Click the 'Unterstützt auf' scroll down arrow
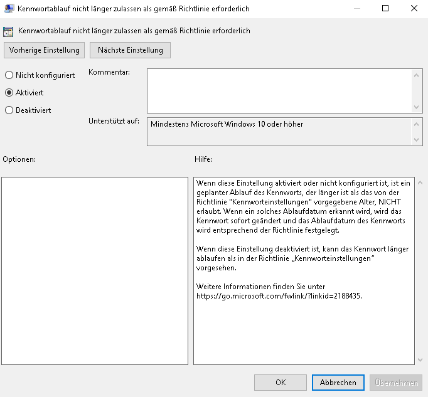The height and width of the screenshot is (397, 428). (419, 140)
